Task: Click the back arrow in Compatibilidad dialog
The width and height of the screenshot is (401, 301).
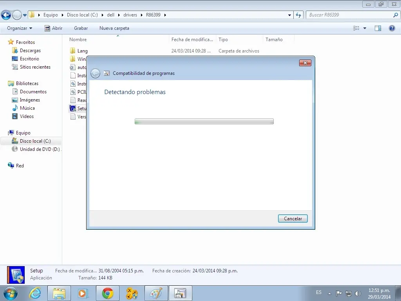Action: point(96,73)
